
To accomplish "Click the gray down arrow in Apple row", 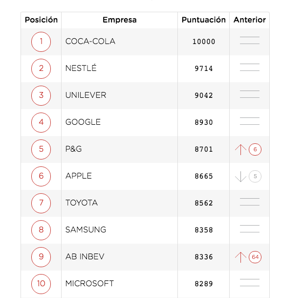I will tap(240, 176).
